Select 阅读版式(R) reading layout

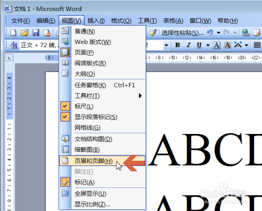click(x=102, y=63)
